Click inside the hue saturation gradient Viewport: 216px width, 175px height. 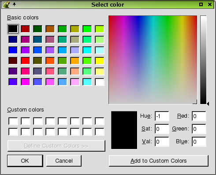[x=153, y=60]
